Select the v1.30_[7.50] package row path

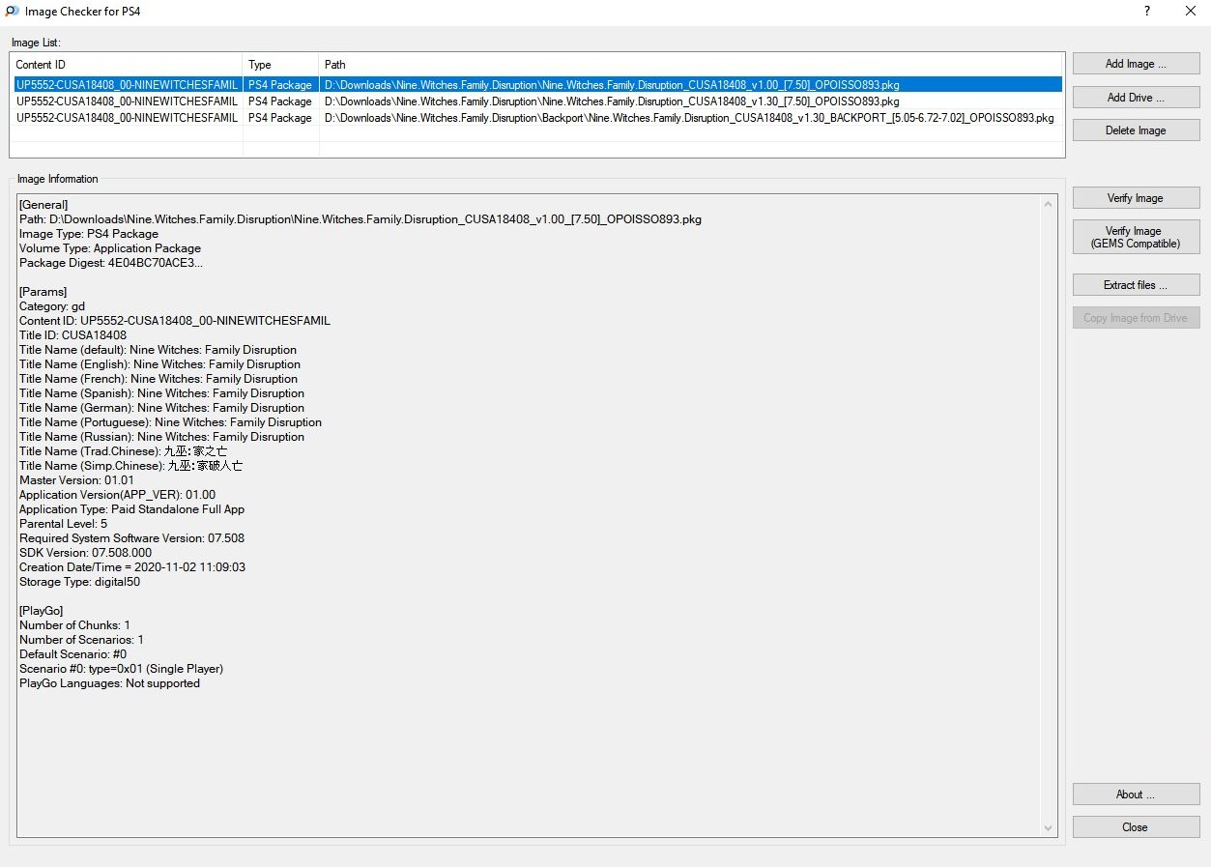pyautogui.click(x=612, y=101)
